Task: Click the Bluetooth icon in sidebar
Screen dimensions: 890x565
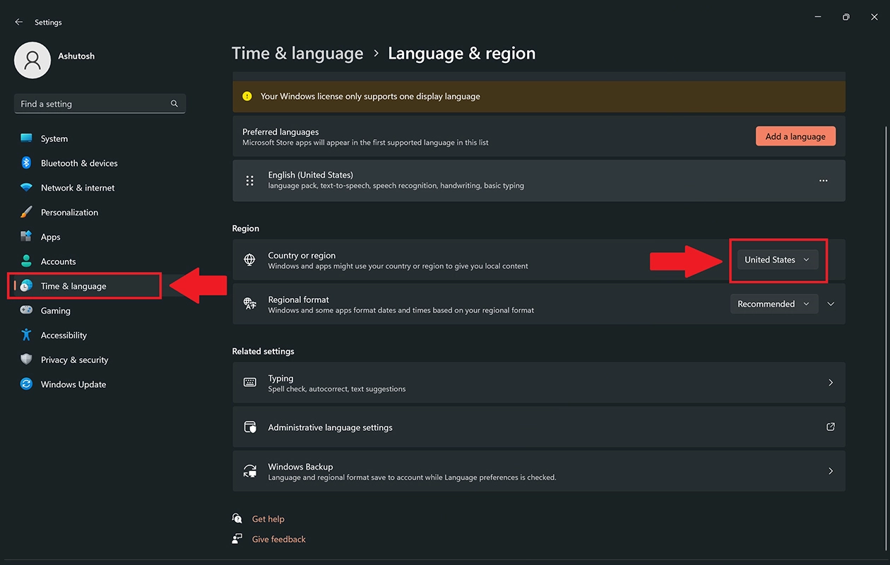Action: (26, 163)
